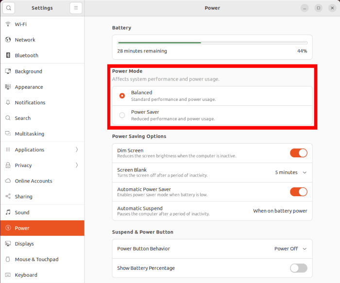Open the Settings search button
The image size is (340, 283).
coord(9,8)
